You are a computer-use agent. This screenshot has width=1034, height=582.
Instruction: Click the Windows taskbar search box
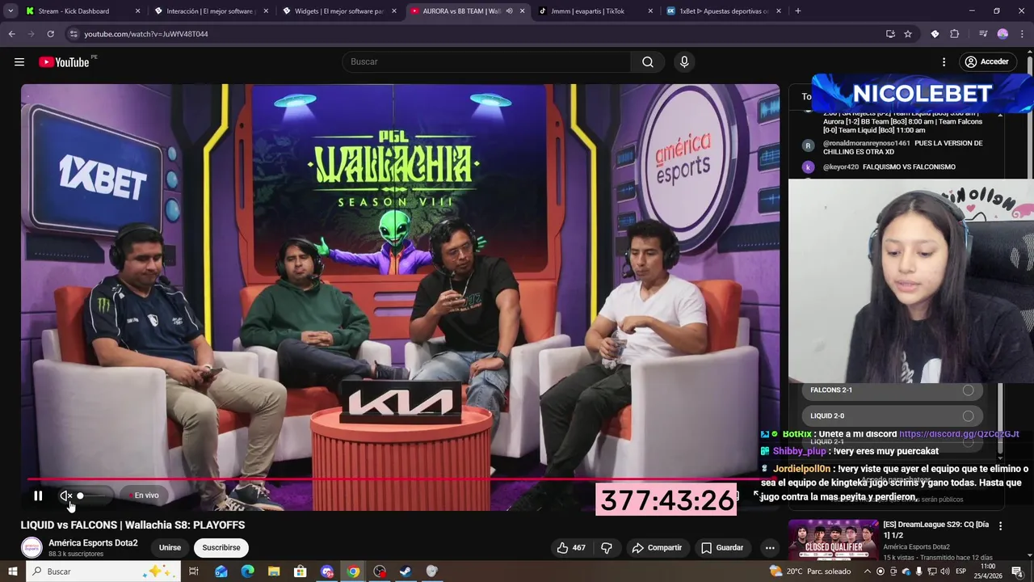point(105,571)
